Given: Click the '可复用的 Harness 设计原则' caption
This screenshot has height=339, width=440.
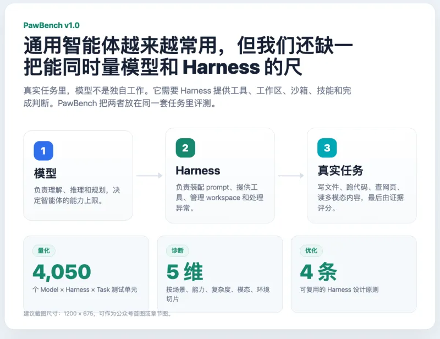Looking at the screenshot, I should (339, 289).
